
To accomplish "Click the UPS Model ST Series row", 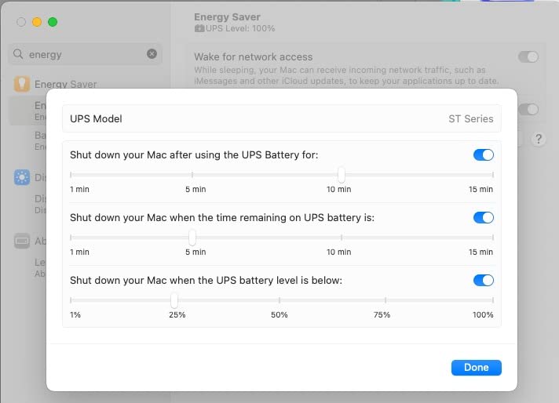I will click(282, 118).
